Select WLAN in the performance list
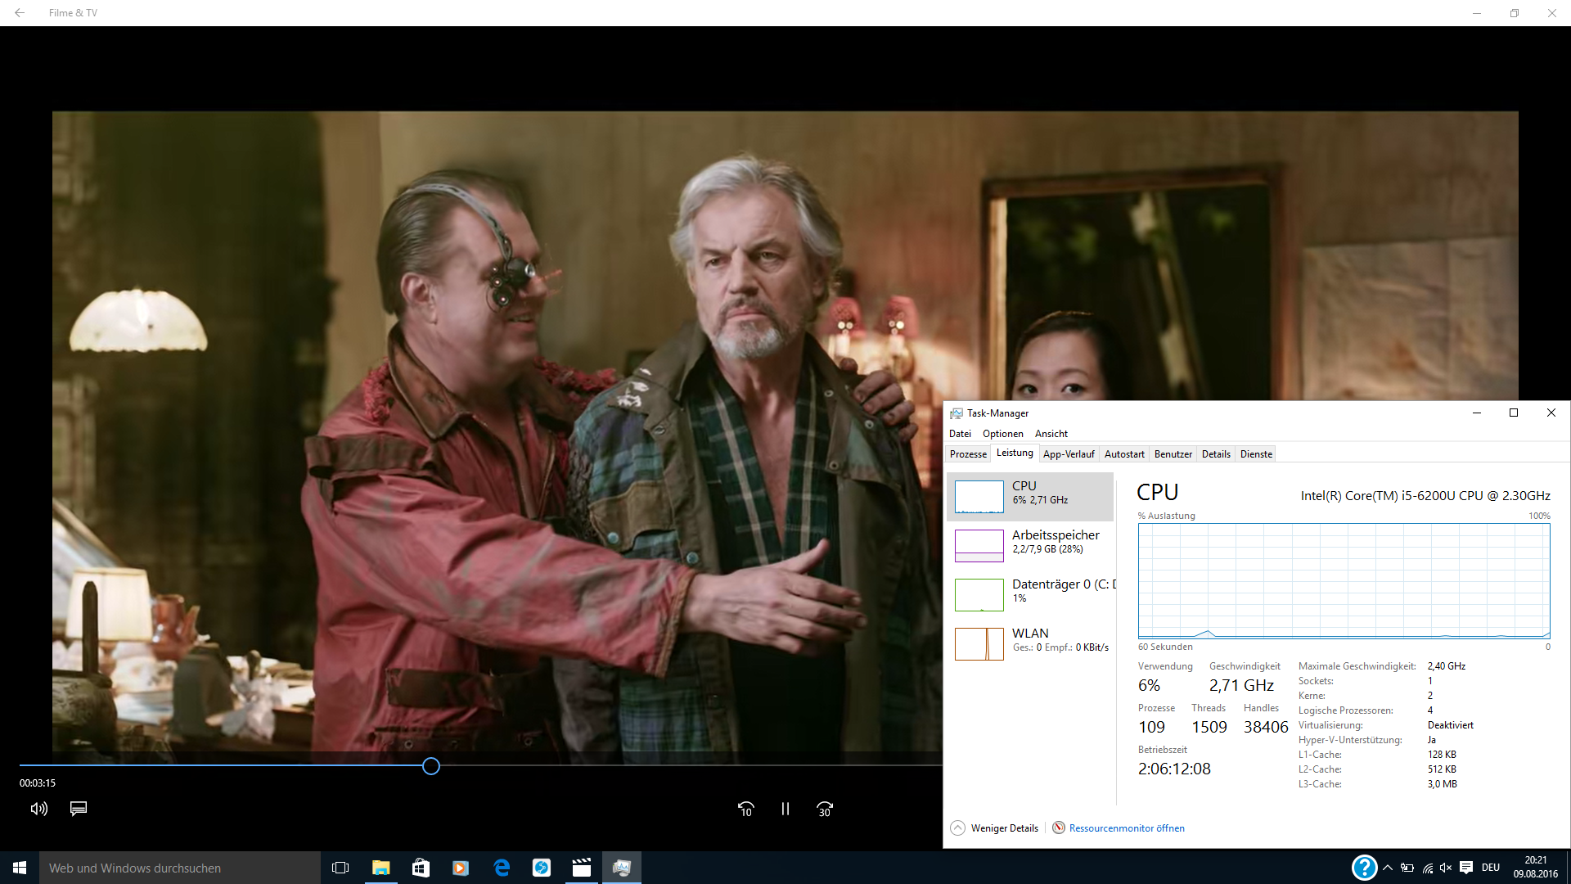1571x884 pixels. [x=1031, y=643]
